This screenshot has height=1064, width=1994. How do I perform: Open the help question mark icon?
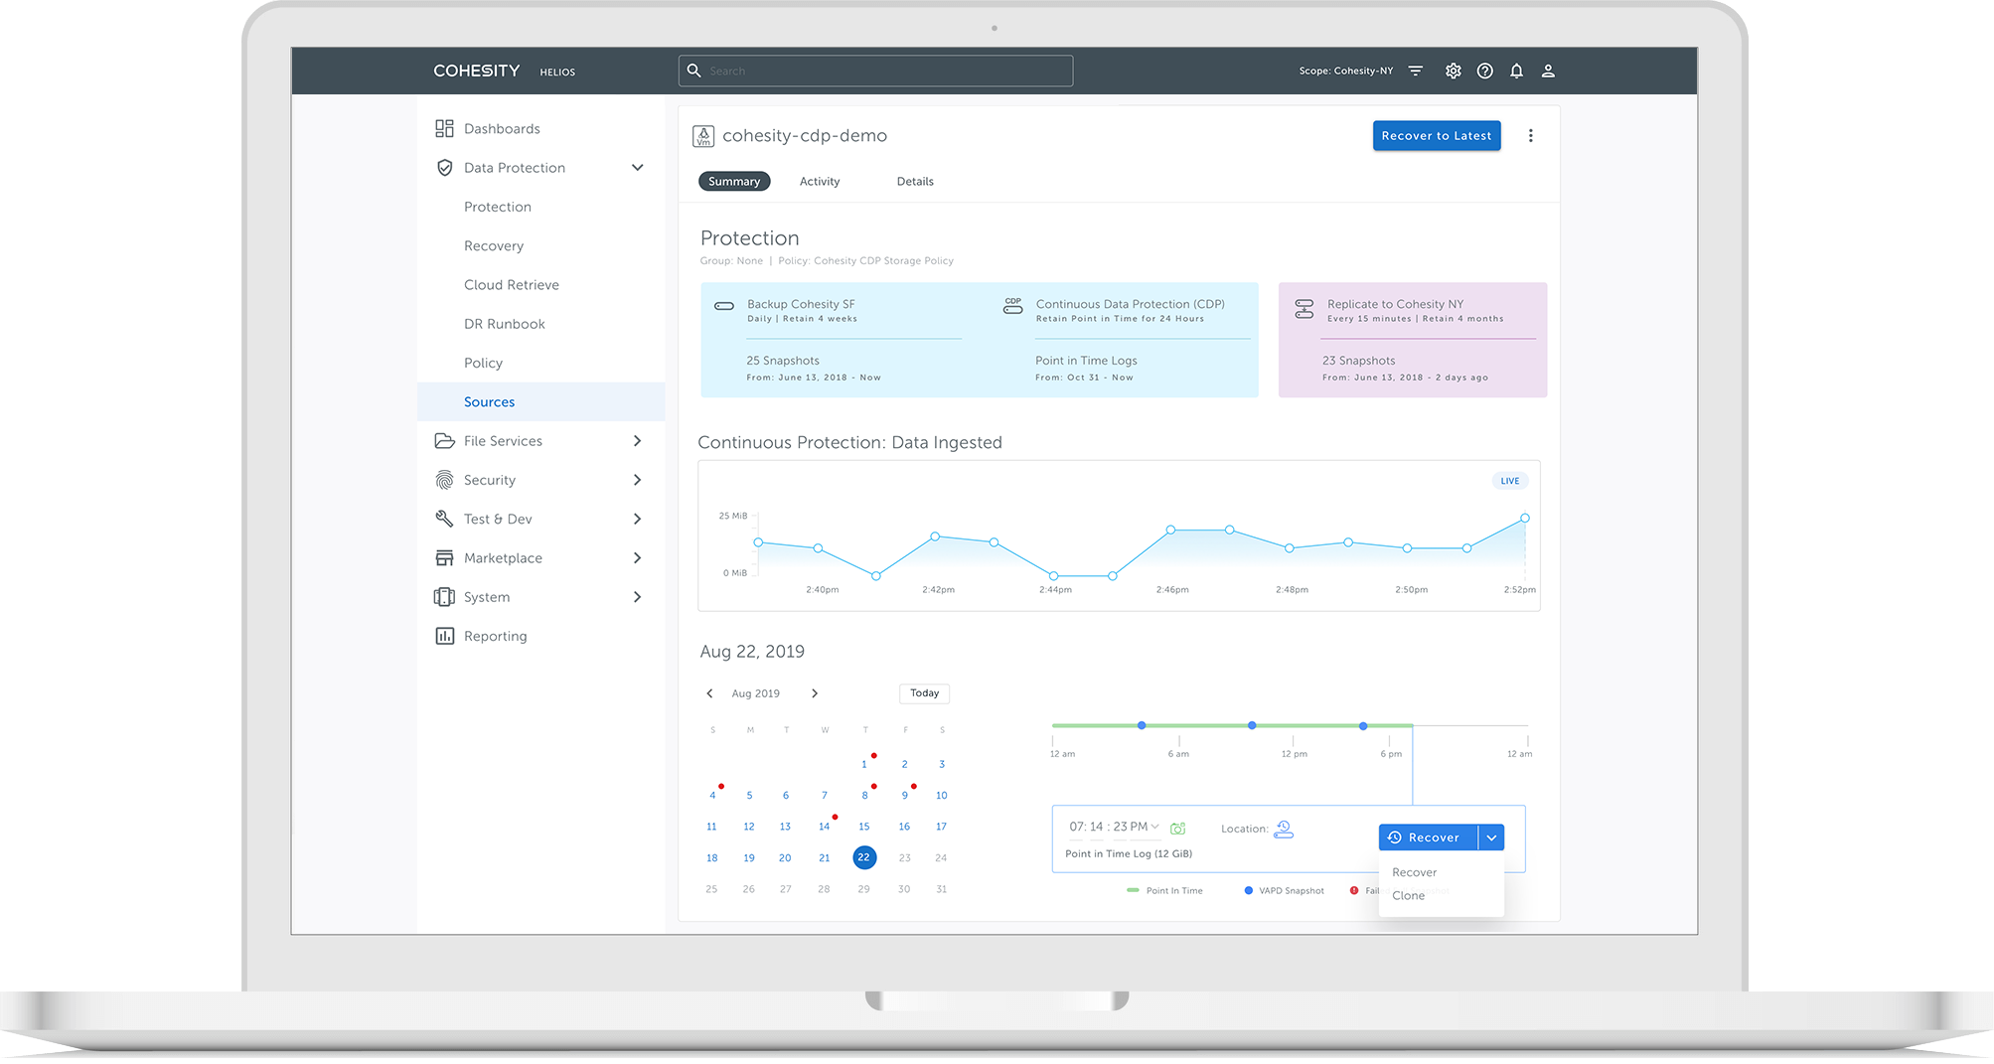(1485, 71)
